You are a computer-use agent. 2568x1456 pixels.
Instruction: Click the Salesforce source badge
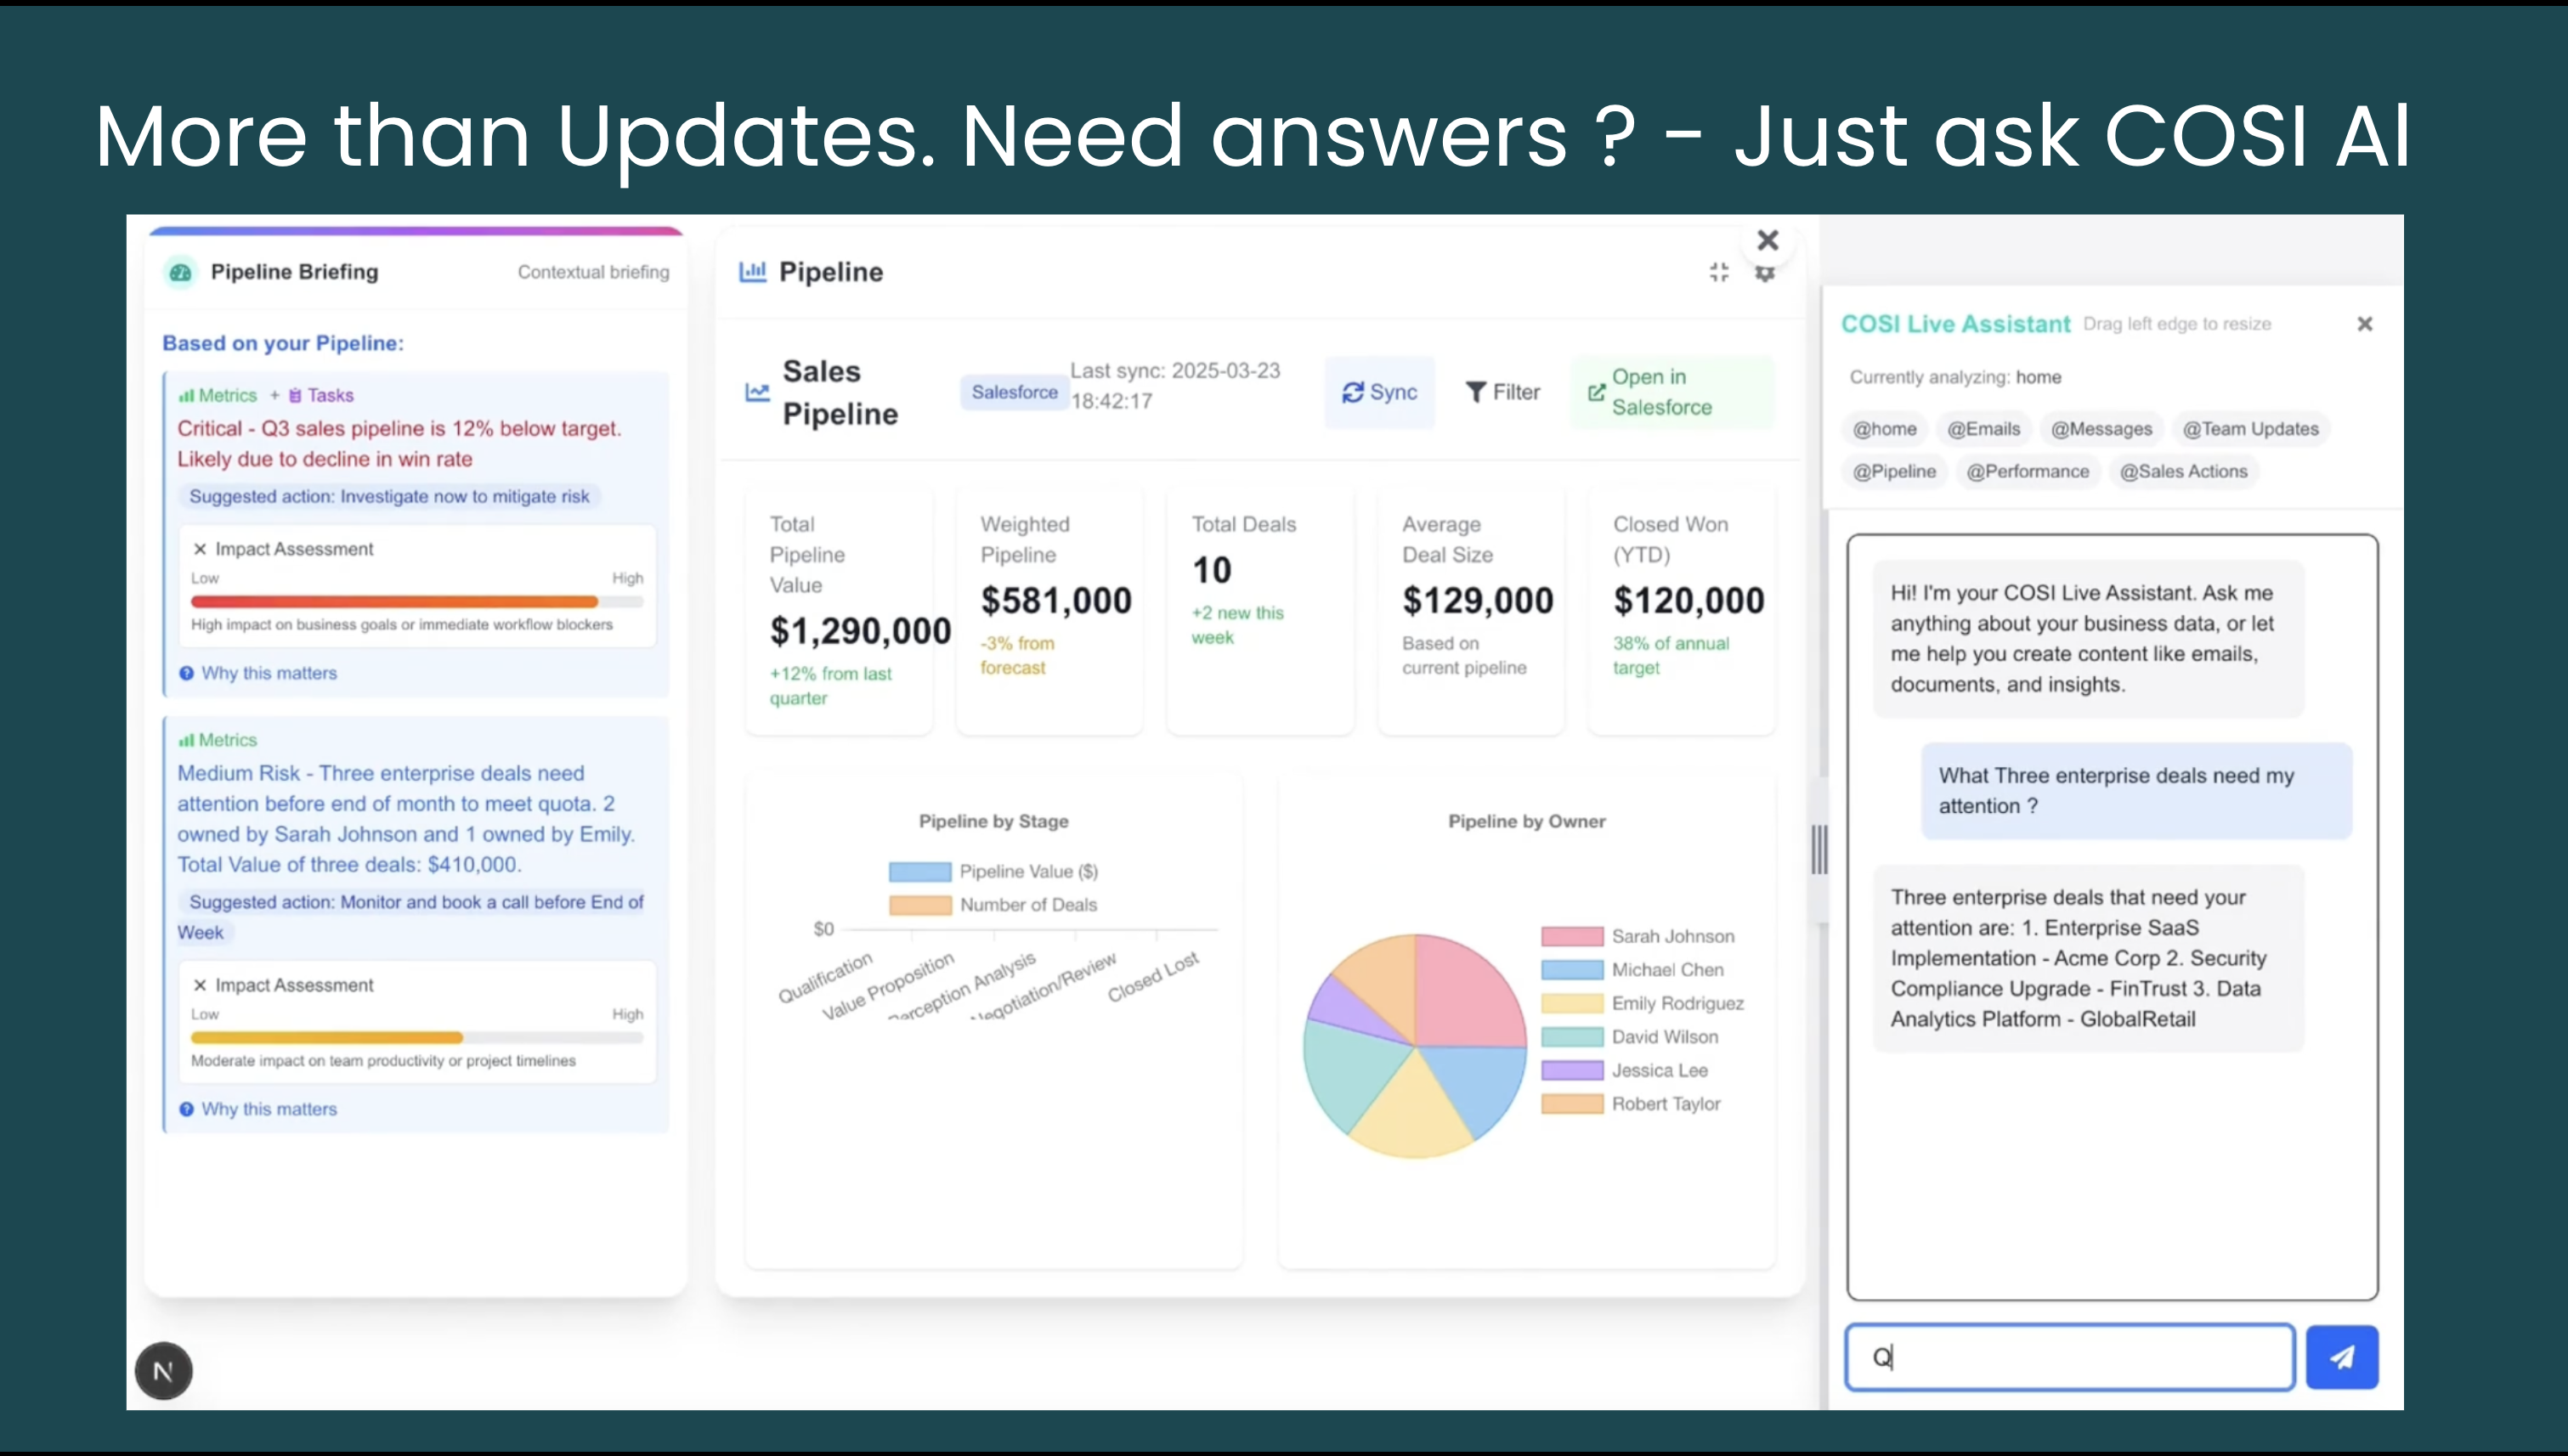(x=1014, y=392)
